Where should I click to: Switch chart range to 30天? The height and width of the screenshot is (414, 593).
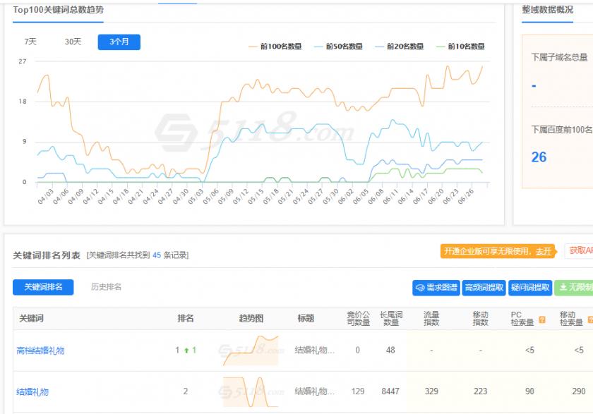(x=73, y=42)
